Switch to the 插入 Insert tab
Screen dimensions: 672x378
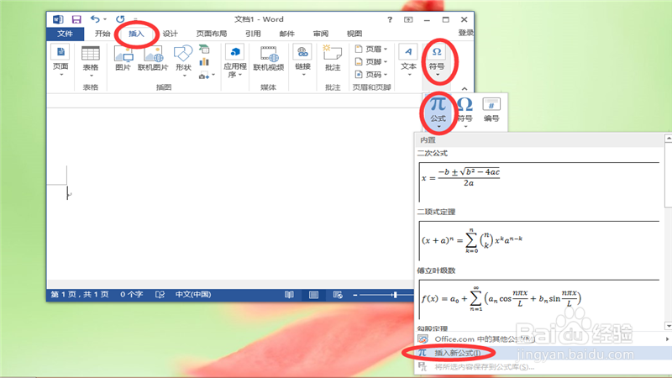[x=136, y=34]
